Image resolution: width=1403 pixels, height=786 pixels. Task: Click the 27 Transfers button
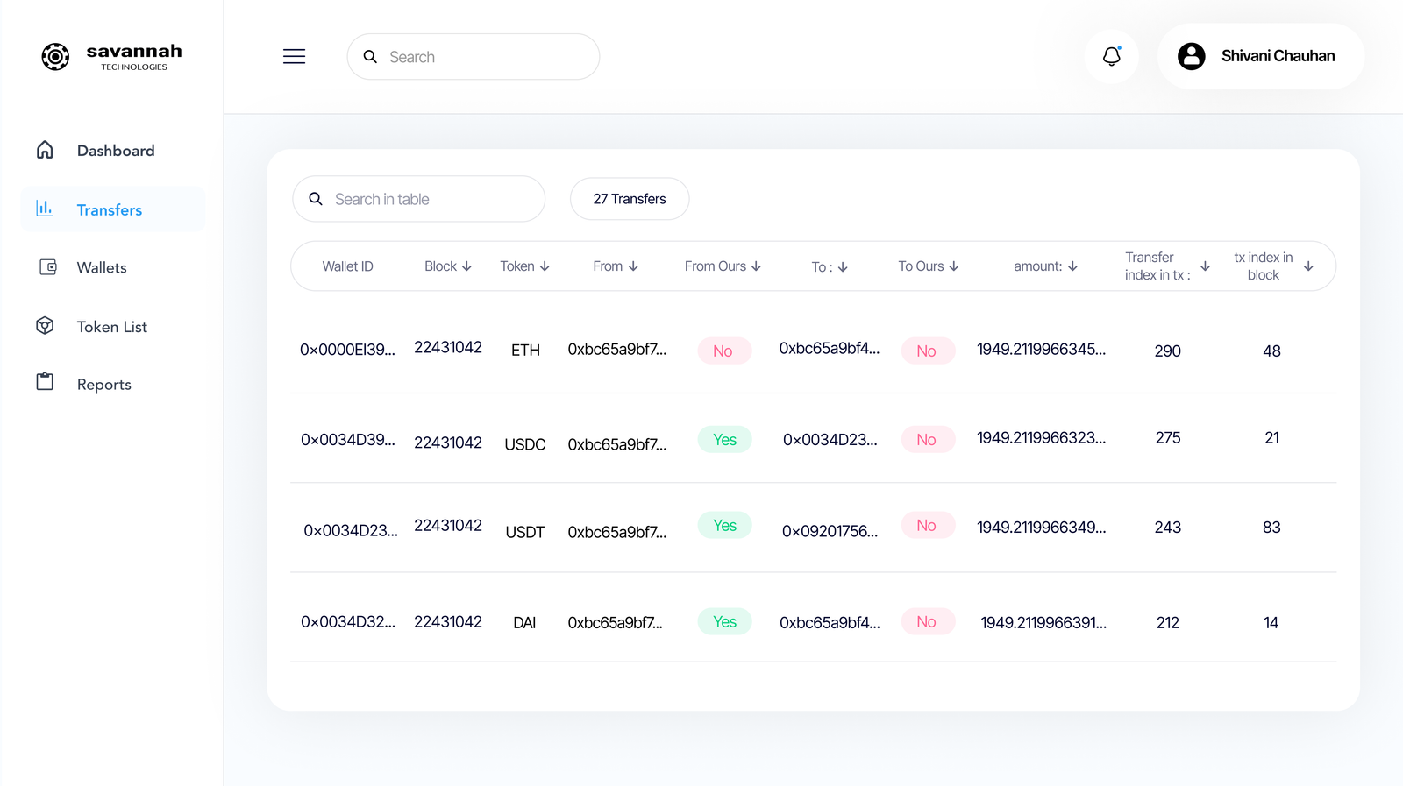click(x=629, y=199)
